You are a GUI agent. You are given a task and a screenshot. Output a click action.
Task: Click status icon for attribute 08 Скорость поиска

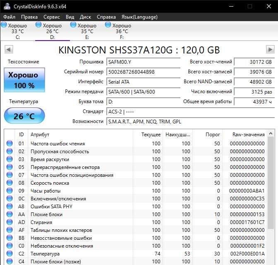click(x=10, y=183)
